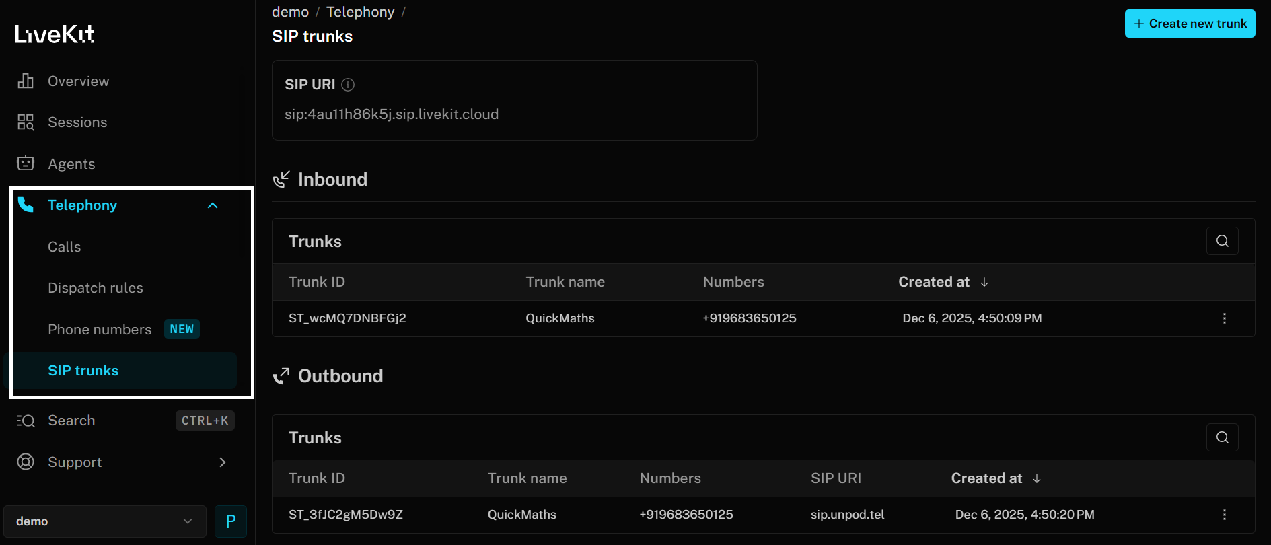The height and width of the screenshot is (545, 1271).
Task: Click the Telephony phone icon
Action: pos(26,205)
